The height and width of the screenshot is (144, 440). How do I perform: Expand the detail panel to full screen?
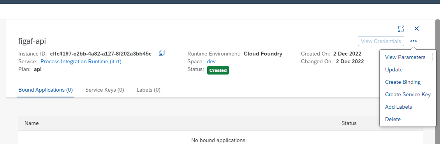point(401,28)
